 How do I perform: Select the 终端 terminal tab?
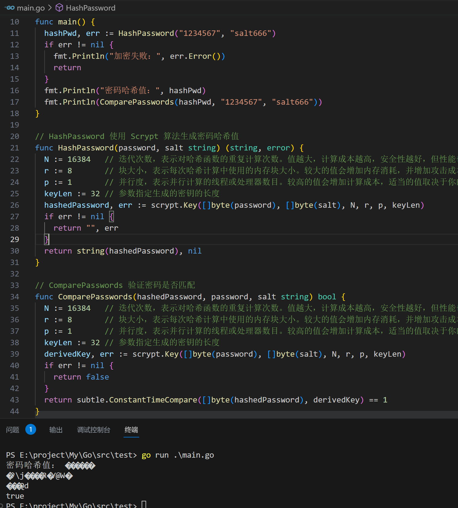tap(131, 430)
